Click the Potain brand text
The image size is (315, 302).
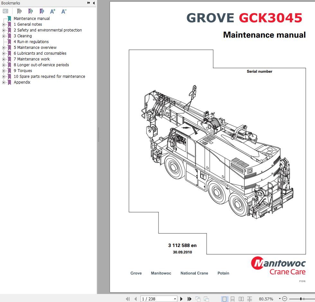(x=223, y=273)
